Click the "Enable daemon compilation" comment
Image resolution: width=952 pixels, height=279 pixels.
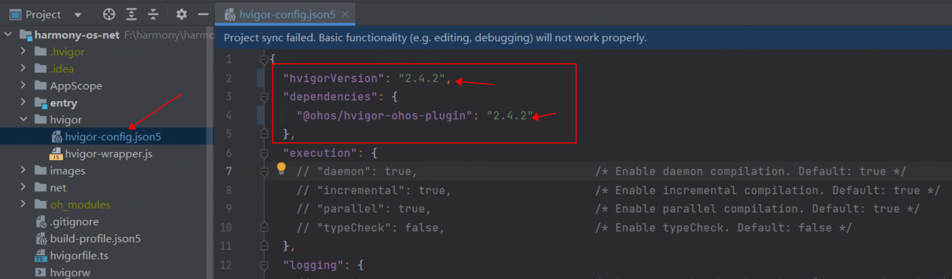(x=751, y=172)
